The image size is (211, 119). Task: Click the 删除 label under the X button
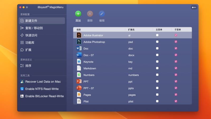click(90, 21)
